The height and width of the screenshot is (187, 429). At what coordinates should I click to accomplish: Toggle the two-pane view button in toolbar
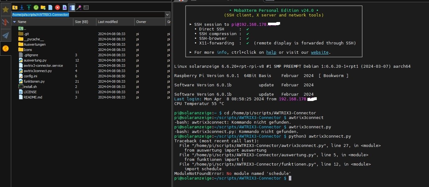coord(72,7)
